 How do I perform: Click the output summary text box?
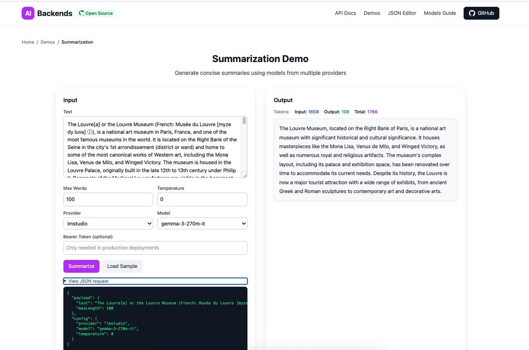click(x=365, y=160)
